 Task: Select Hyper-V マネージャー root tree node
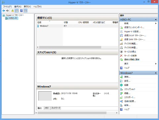coord(15,15)
